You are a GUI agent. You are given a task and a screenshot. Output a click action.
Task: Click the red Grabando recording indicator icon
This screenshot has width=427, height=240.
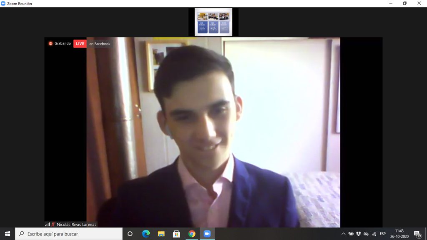(50, 44)
